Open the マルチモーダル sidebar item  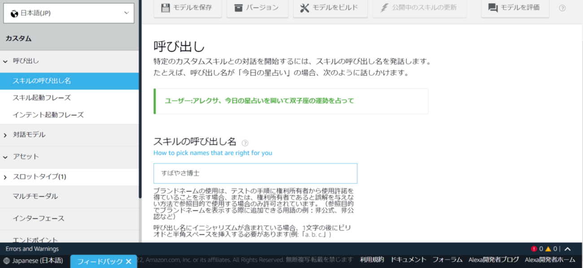35,196
